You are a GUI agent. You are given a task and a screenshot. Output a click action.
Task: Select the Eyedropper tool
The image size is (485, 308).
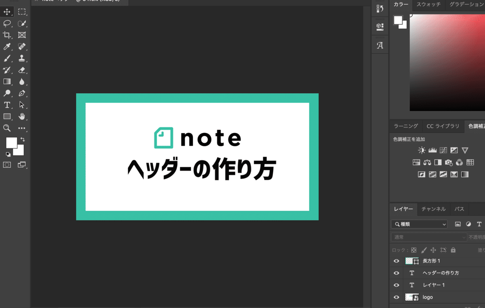7,46
